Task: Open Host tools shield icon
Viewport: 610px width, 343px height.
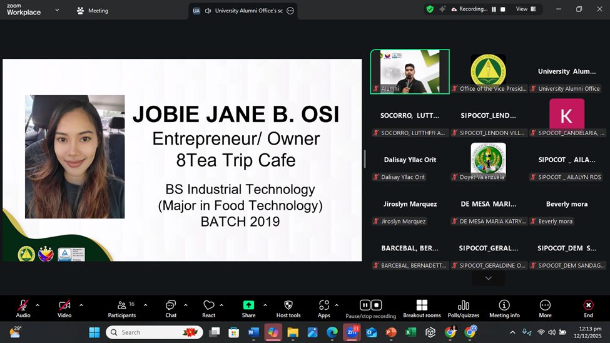Action: coord(288,306)
